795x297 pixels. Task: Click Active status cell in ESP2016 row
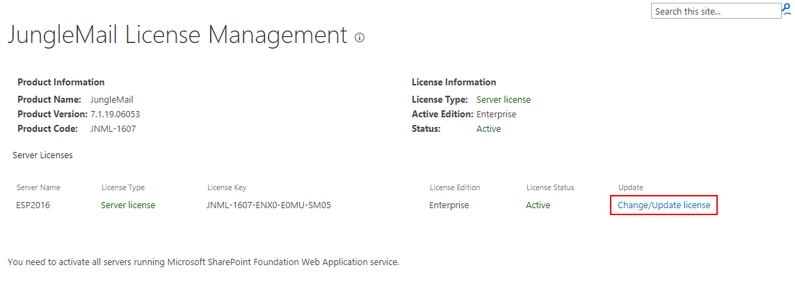click(x=538, y=205)
